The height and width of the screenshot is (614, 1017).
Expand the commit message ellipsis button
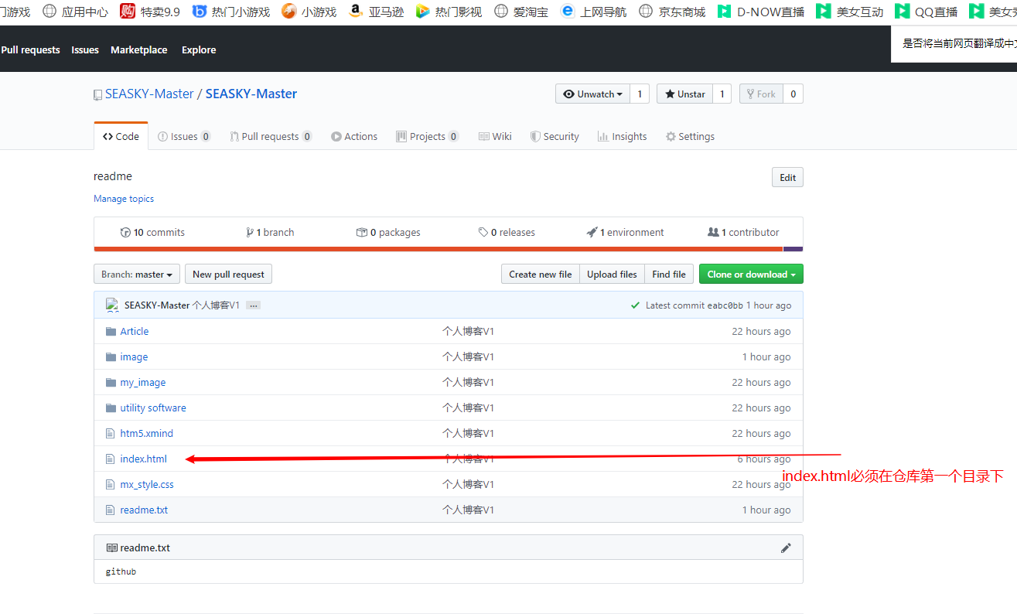[254, 305]
